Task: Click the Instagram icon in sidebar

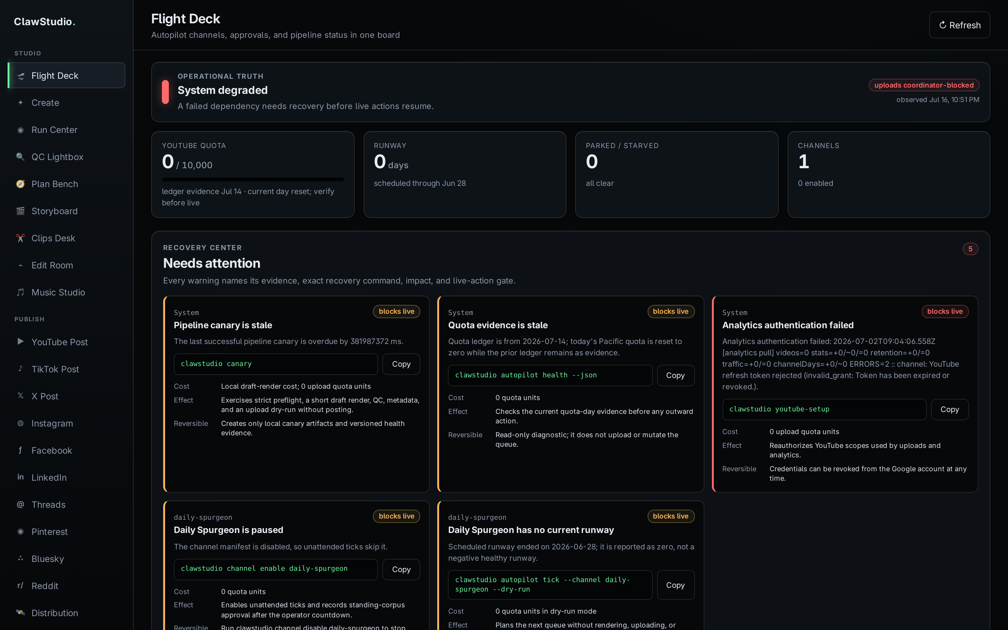Action: click(20, 423)
